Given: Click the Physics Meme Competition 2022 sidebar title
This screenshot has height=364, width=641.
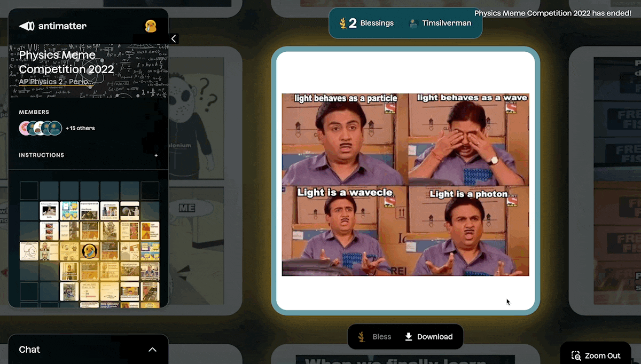Looking at the screenshot, I should (66, 62).
